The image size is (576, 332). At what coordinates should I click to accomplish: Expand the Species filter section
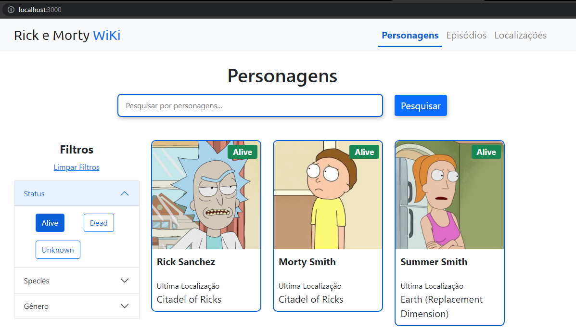77,281
